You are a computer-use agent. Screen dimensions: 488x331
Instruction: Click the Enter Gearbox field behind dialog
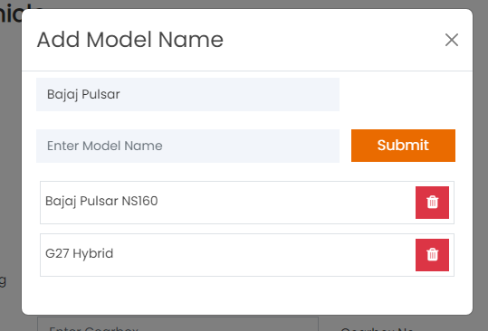pyautogui.click(x=177, y=324)
